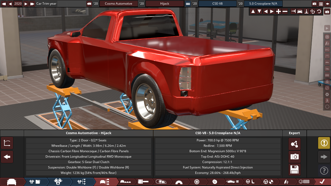The image size is (331, 186).
Task: Zoom camera in with plus button
Action: coord(279,11)
